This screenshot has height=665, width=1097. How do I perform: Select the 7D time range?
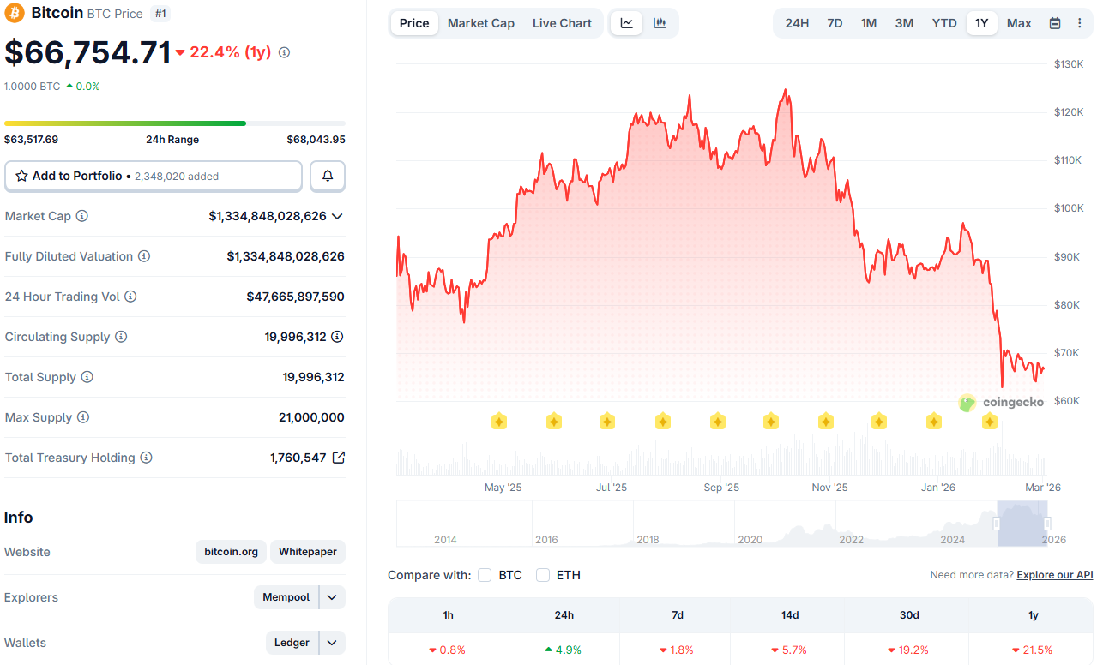click(835, 23)
